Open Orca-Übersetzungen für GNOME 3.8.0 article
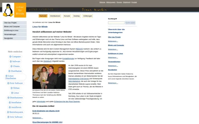The width and height of the screenshot is (199, 124). click(x=47, y=122)
